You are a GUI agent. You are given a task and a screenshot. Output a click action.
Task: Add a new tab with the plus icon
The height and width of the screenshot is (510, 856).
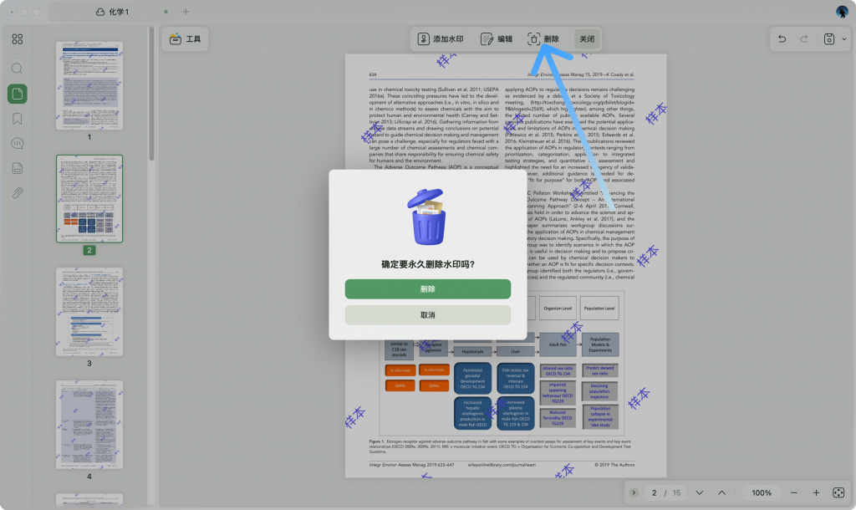(x=186, y=12)
